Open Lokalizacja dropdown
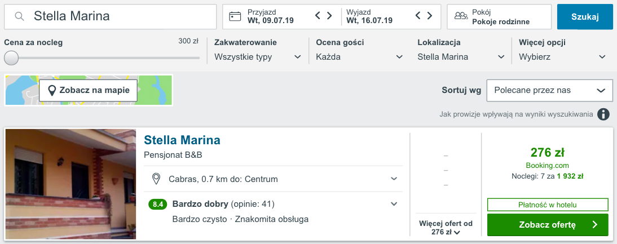 pyautogui.click(x=461, y=57)
